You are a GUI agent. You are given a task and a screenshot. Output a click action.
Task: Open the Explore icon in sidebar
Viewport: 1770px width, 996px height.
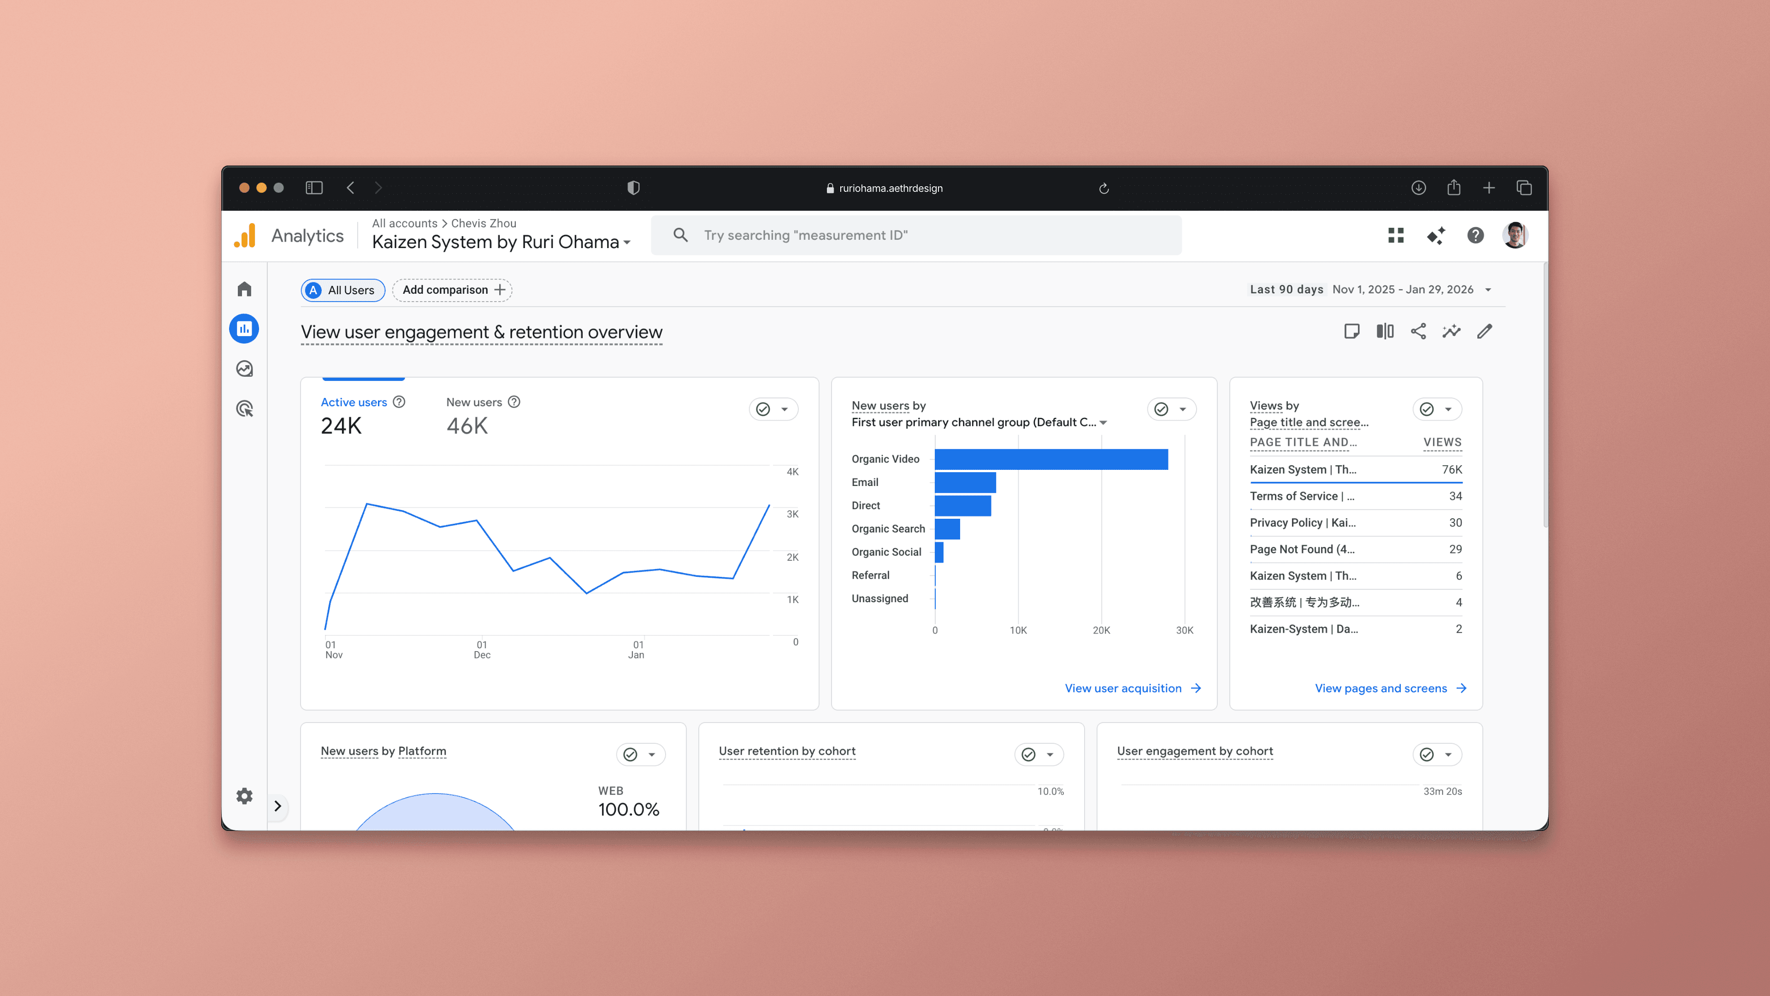click(244, 369)
